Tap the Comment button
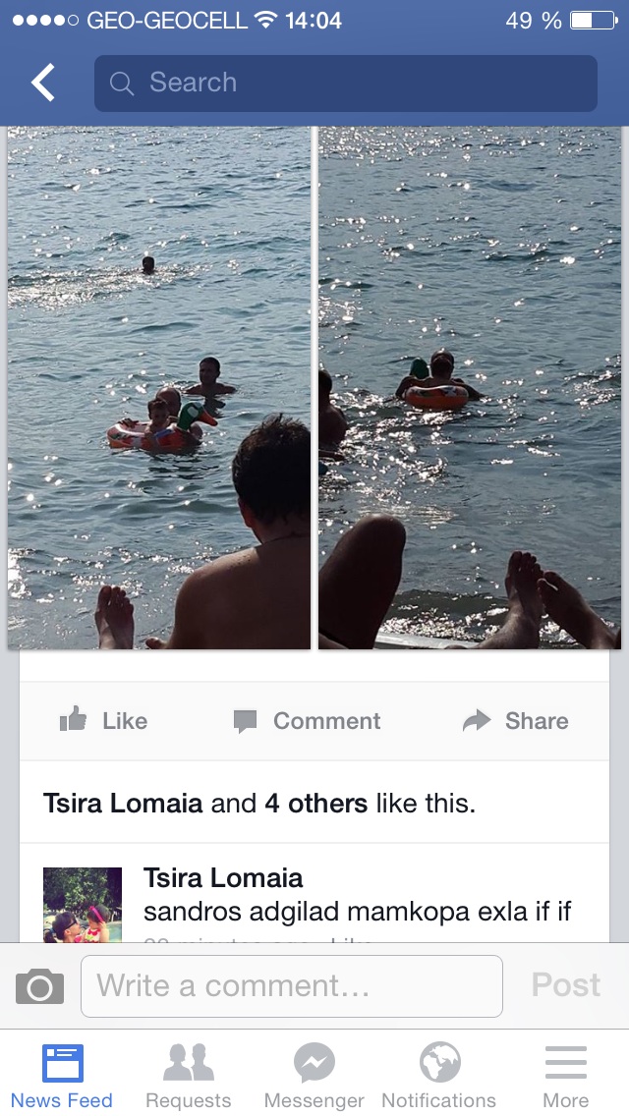Image resolution: width=629 pixels, height=1116 pixels. [x=307, y=721]
